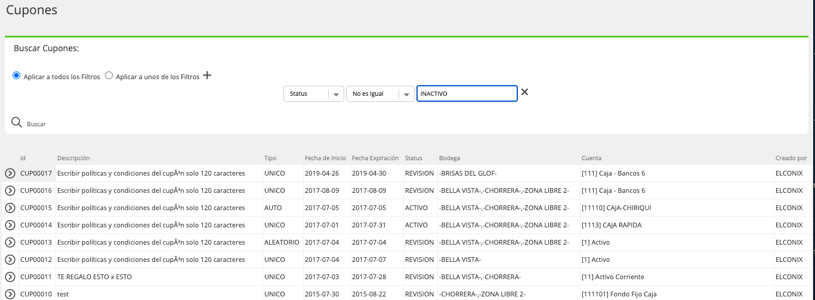
Task: Open details arrow for coupon CUP00011
Action: (10, 277)
